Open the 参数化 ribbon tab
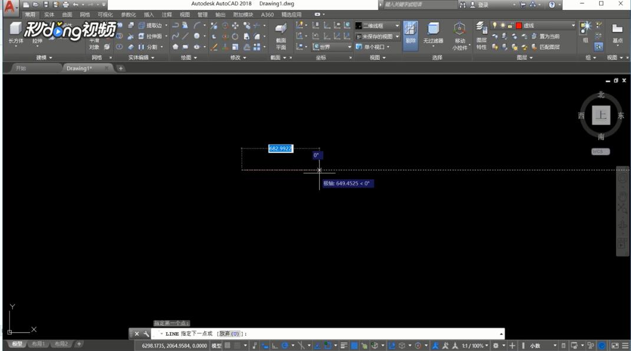This screenshot has height=351, width=631. pos(129,15)
